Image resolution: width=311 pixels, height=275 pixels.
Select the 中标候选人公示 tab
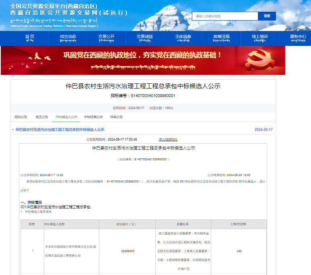pos(66,117)
